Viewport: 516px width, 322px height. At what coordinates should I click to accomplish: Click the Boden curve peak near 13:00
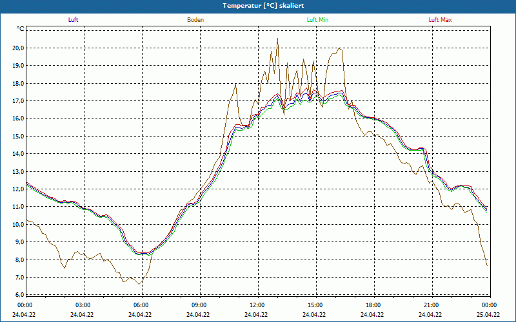[x=277, y=39]
